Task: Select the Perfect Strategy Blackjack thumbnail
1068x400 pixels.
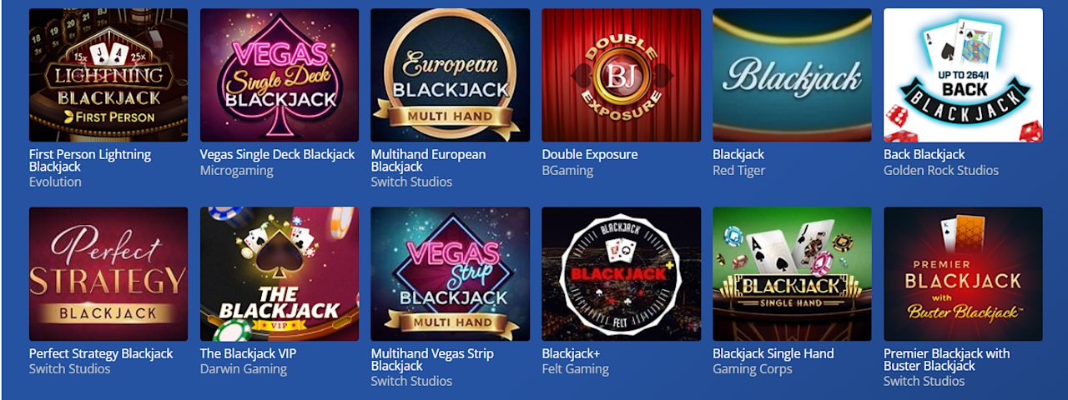Action: 108,274
